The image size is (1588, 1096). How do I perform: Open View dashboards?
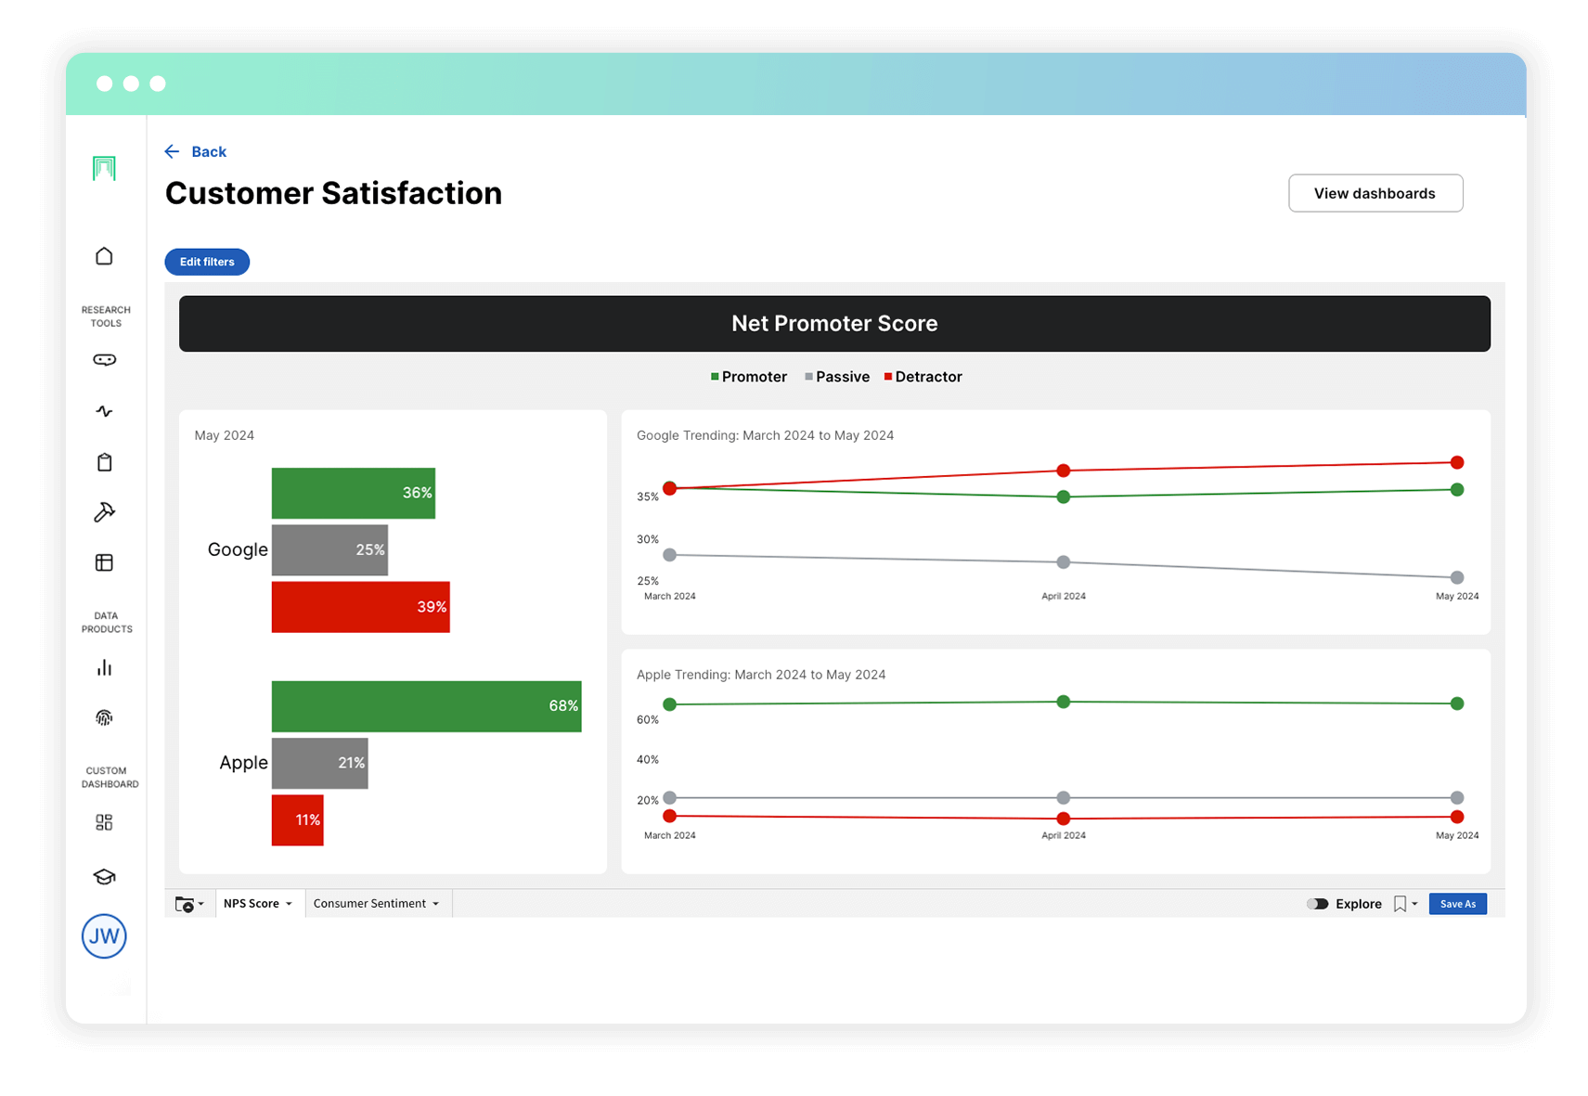coord(1375,193)
